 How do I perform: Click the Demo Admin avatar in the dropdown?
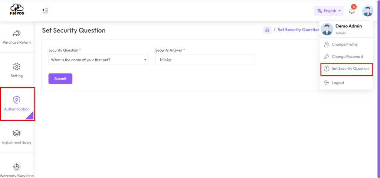coord(327,29)
